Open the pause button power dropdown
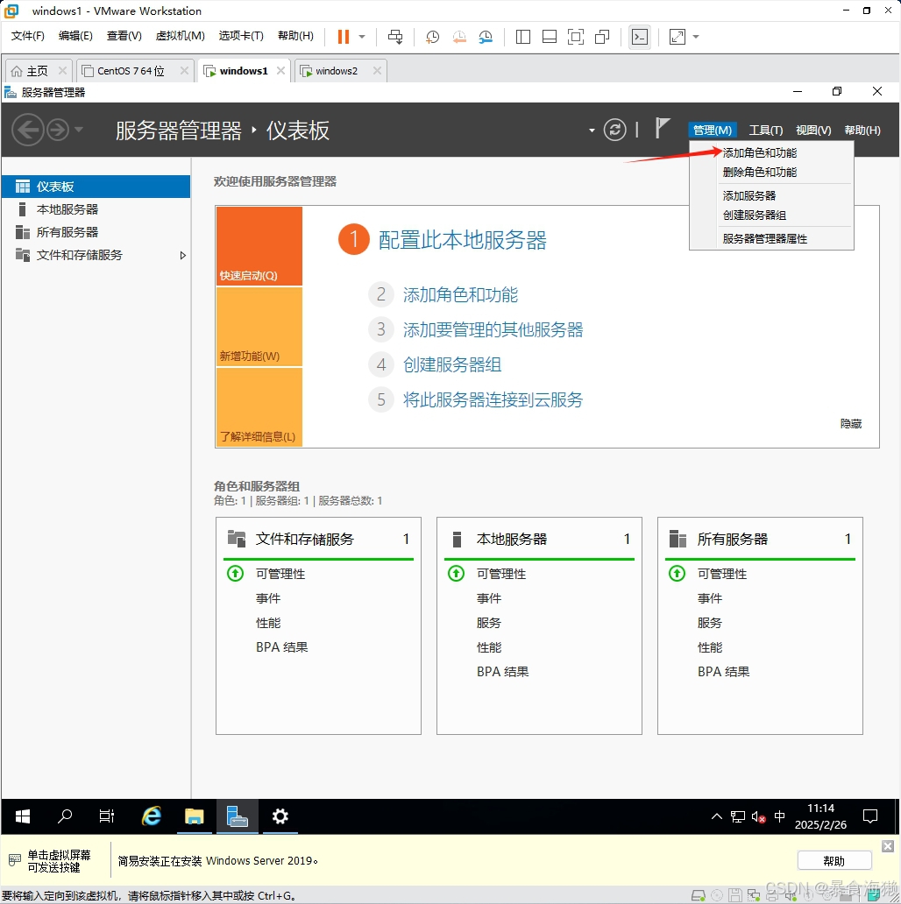Screen dimensions: 901x904 point(362,37)
